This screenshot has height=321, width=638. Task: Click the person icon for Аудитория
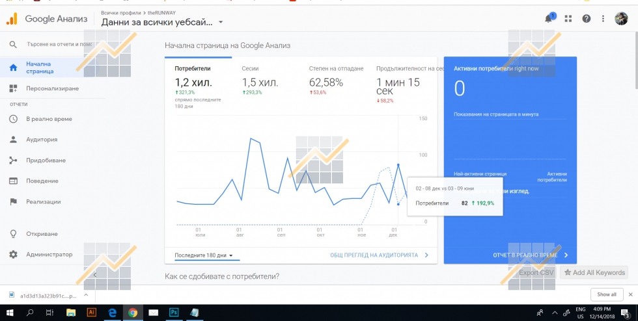tap(14, 139)
